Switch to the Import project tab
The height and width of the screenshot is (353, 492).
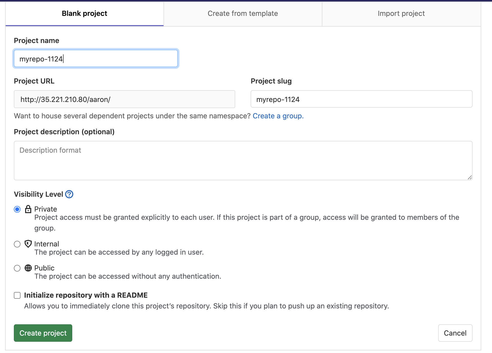coord(401,13)
